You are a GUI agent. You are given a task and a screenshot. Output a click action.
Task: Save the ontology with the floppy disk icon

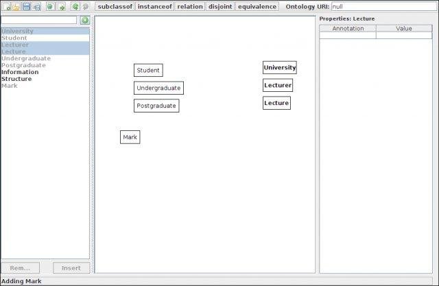click(26, 6)
